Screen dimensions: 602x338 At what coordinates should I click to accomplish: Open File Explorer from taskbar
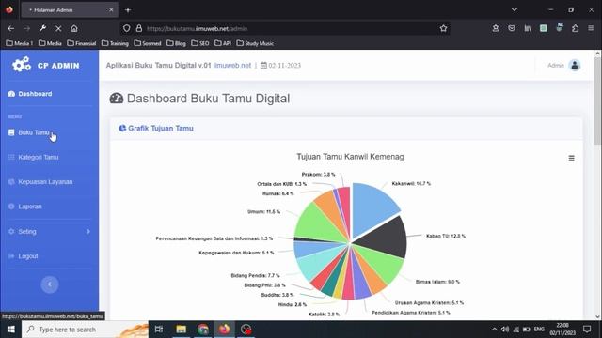[x=181, y=330]
